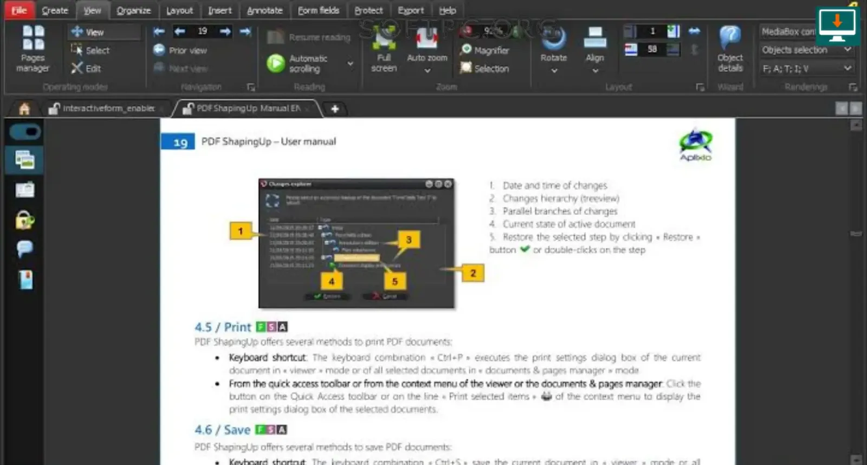Open the Pages manager mode
This screenshot has height=465, width=867.
(33, 49)
